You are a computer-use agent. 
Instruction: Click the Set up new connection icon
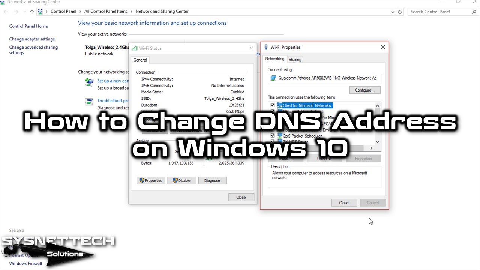[x=89, y=81]
